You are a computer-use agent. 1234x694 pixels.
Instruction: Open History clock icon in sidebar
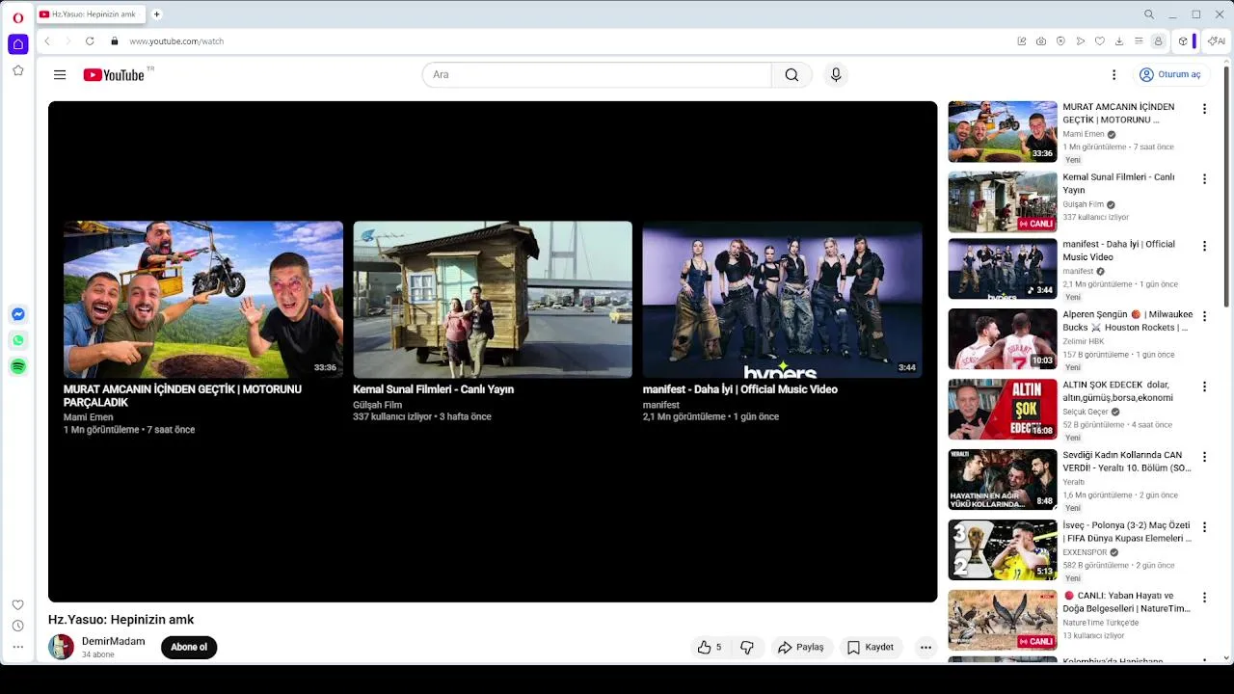[17, 626]
